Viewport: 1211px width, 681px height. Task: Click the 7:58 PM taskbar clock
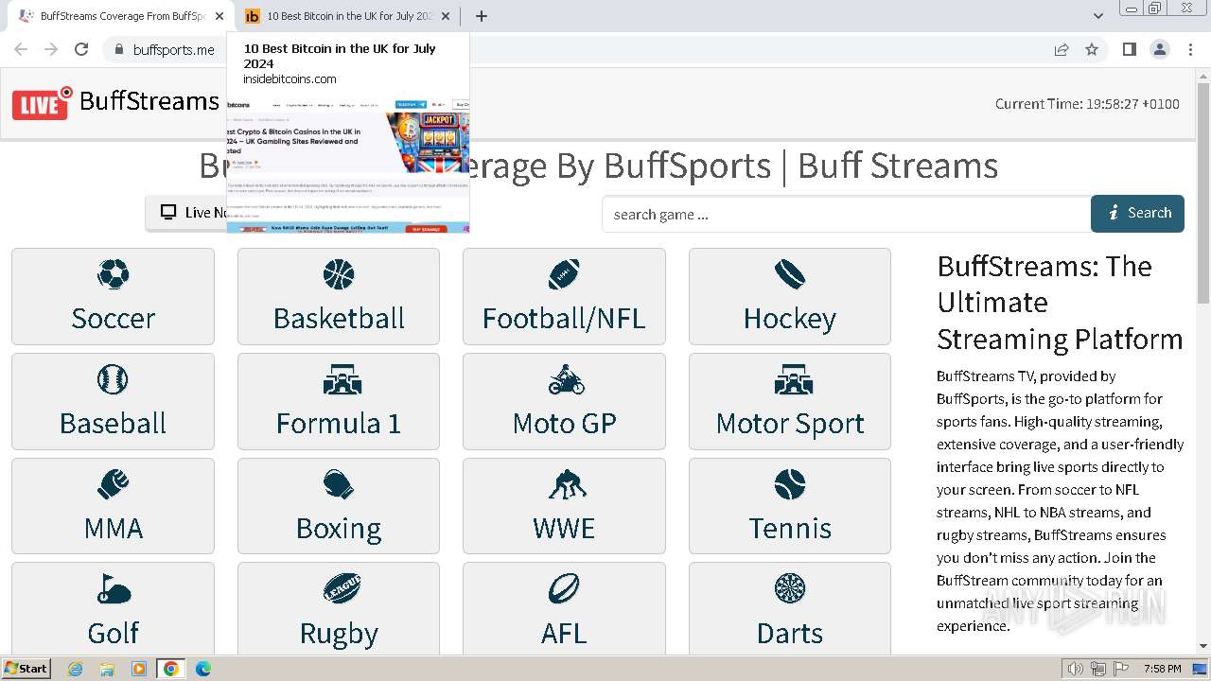tap(1162, 669)
